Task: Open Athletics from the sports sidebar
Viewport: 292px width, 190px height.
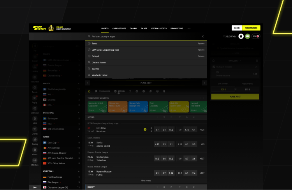Action: [35, 161]
